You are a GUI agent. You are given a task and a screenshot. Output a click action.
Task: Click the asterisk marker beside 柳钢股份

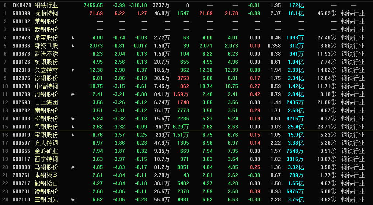coord(73,119)
